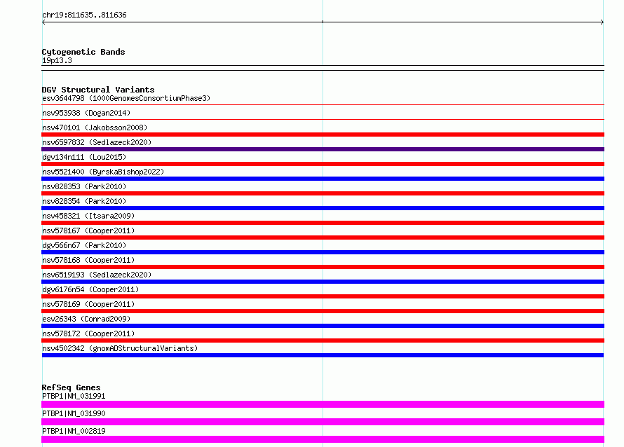Select the nsv578172 (Cooper2011) label
This screenshot has height=447, width=624.
point(88,333)
